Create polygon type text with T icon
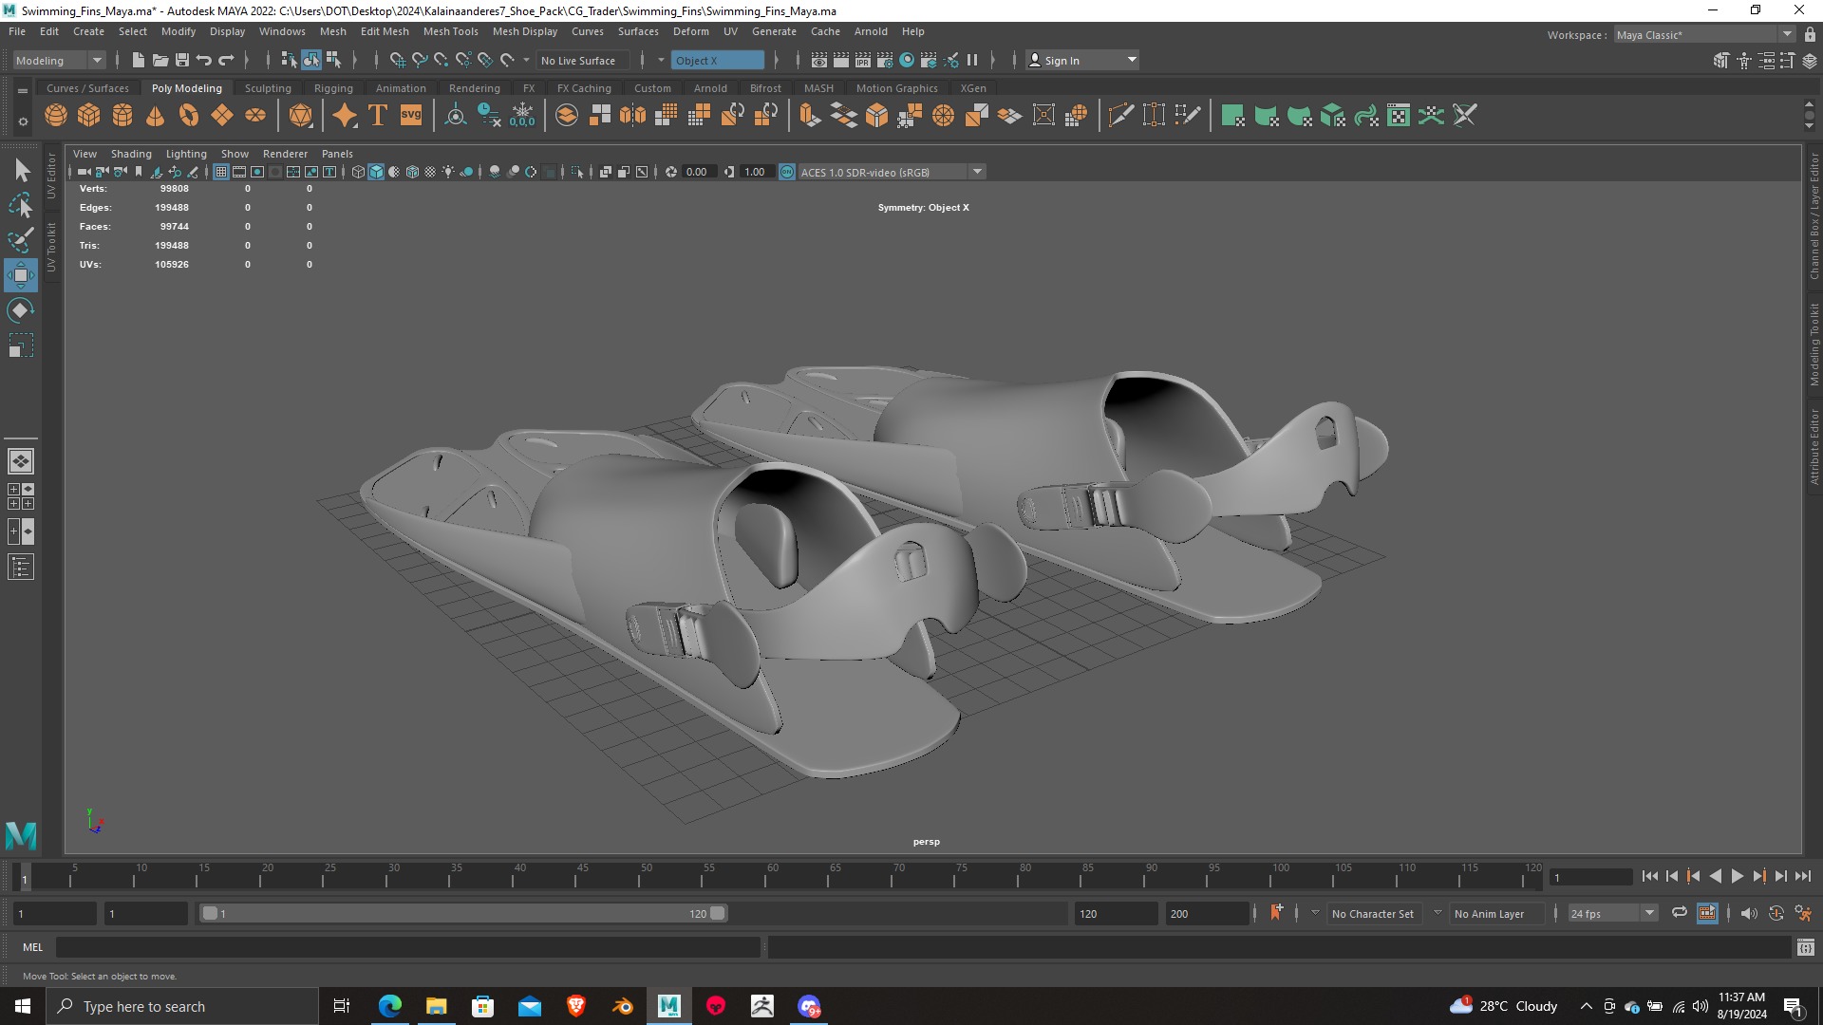This screenshot has height=1025, width=1823. tap(377, 116)
